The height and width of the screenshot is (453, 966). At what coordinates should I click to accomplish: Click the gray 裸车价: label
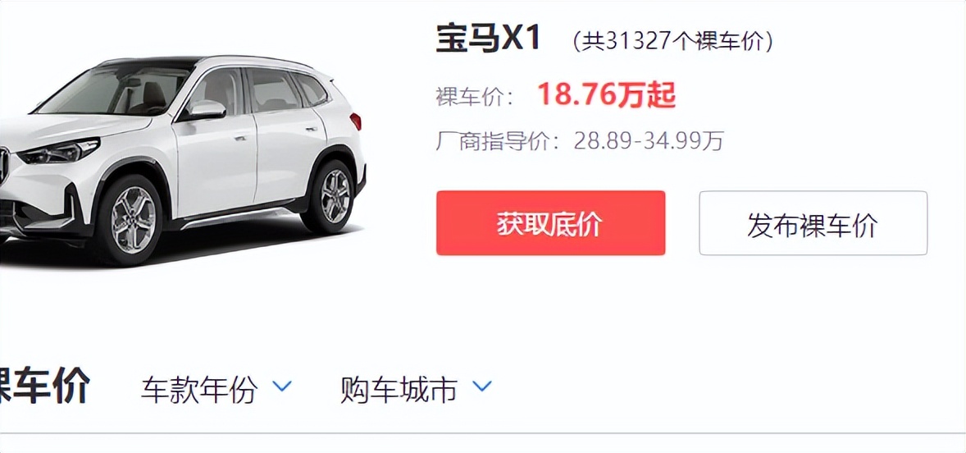click(x=475, y=98)
